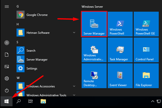Launch the Remote Desktop tile
Screen dimensions: 162x108
point(94,76)
